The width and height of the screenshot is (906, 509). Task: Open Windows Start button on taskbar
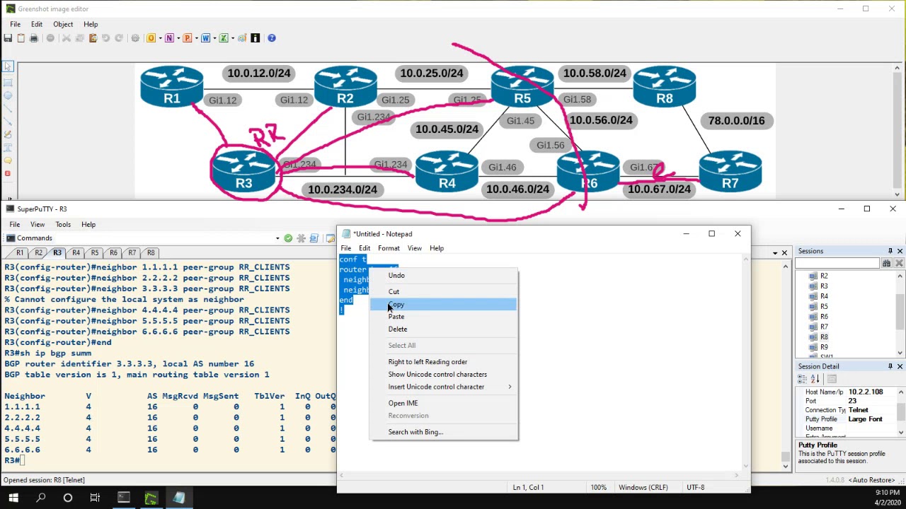click(x=13, y=498)
